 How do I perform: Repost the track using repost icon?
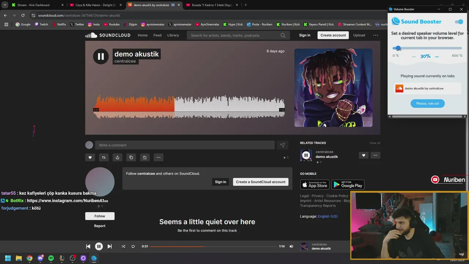pyautogui.click(x=104, y=157)
